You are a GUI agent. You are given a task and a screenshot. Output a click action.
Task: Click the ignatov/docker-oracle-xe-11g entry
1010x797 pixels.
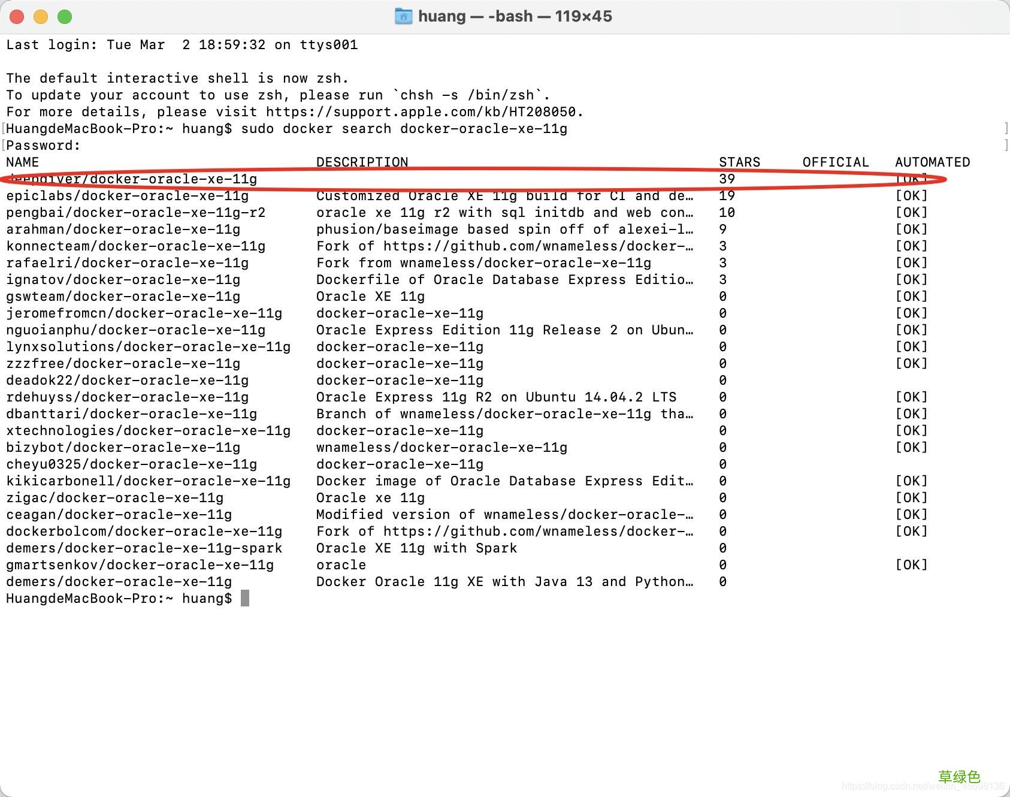click(x=123, y=280)
